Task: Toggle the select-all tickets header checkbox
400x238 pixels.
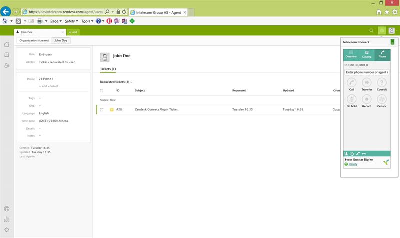Action: (102, 91)
